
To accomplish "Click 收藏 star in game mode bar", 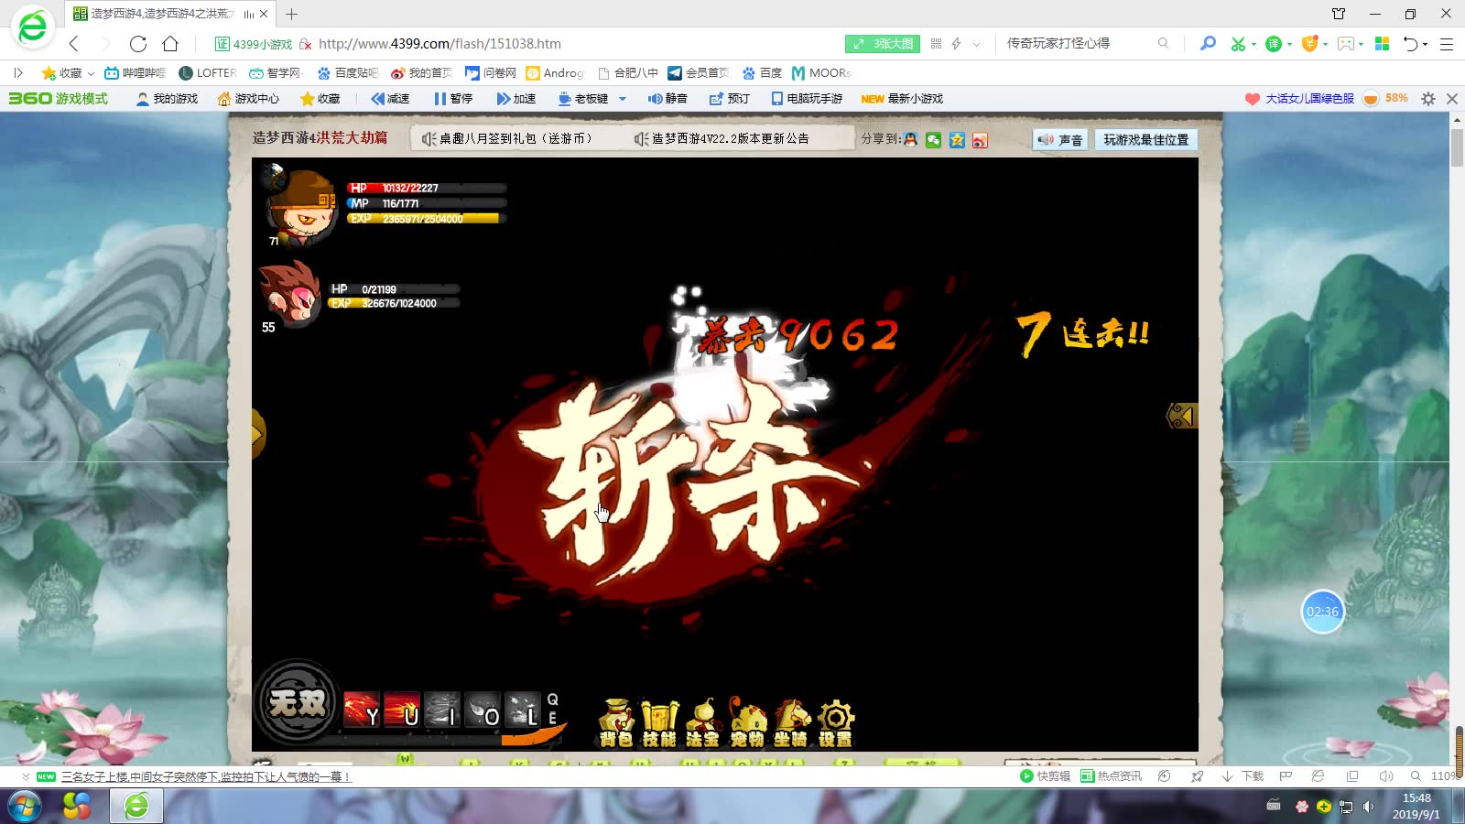I will (320, 99).
